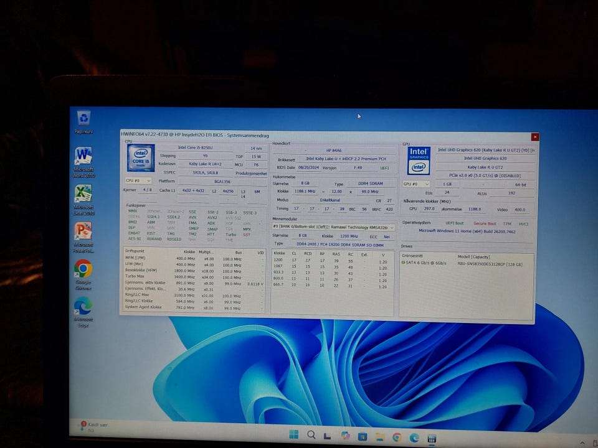This screenshot has height=448, width=598.
Task: Select the memory clock 1188.1 MHz
Action: tap(305, 191)
